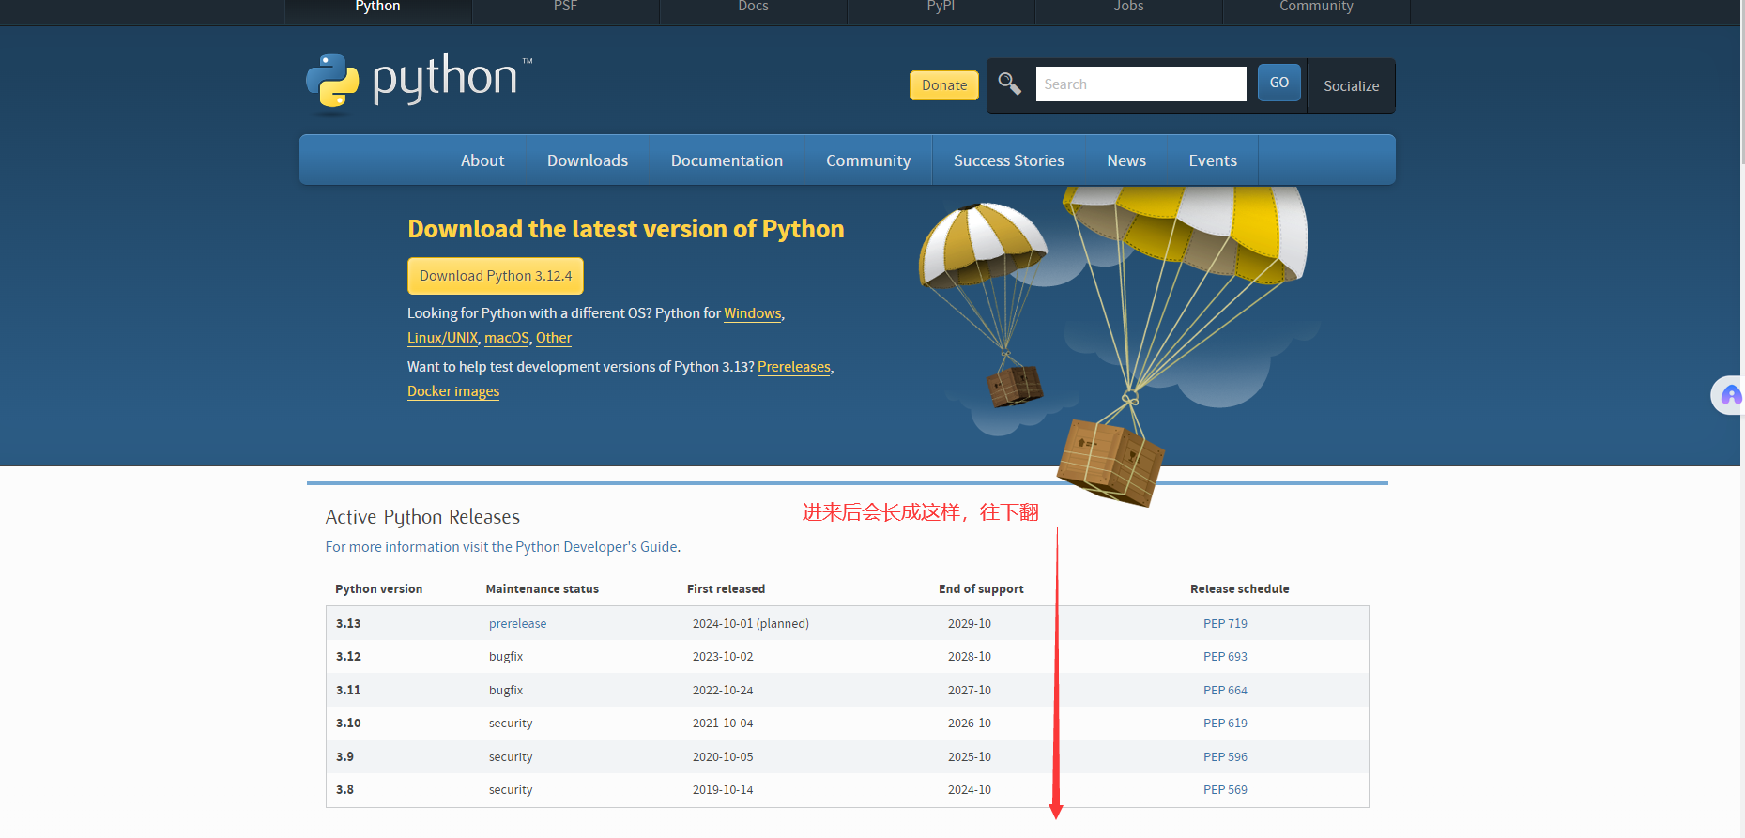1745x838 pixels.
Task: Select version 3.10 cell
Action: pos(348,724)
